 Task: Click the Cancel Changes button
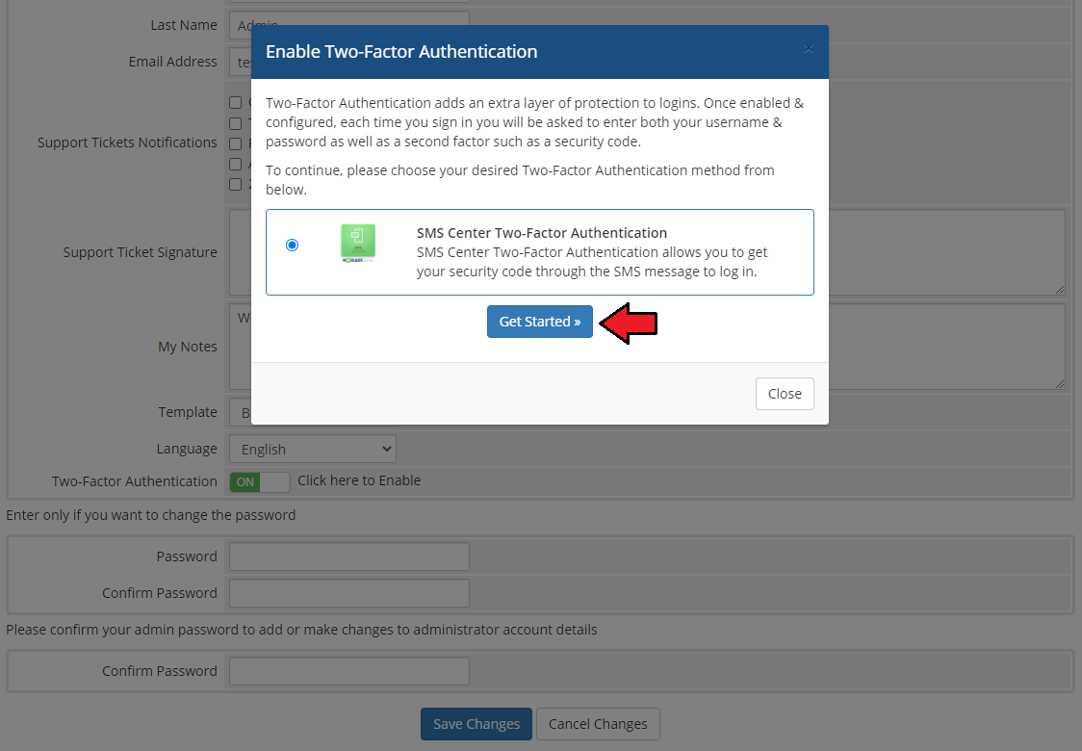pos(598,723)
